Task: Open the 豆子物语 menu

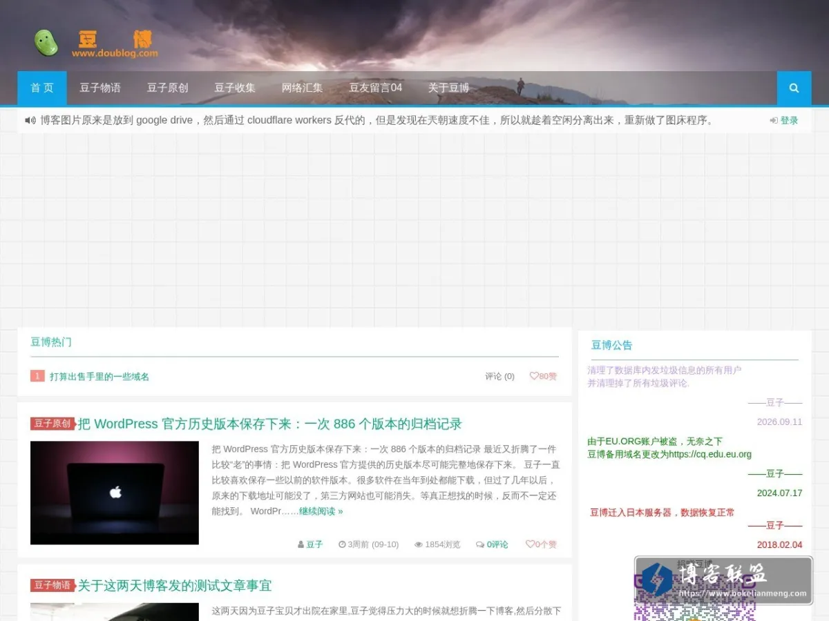Action: tap(100, 88)
